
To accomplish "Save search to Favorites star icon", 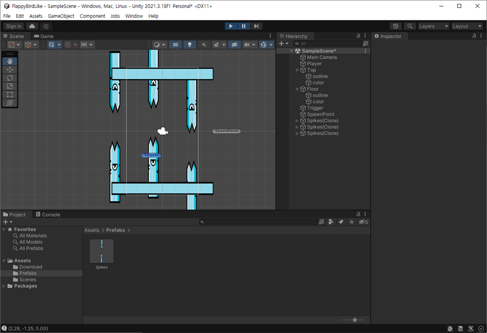I will point(352,222).
